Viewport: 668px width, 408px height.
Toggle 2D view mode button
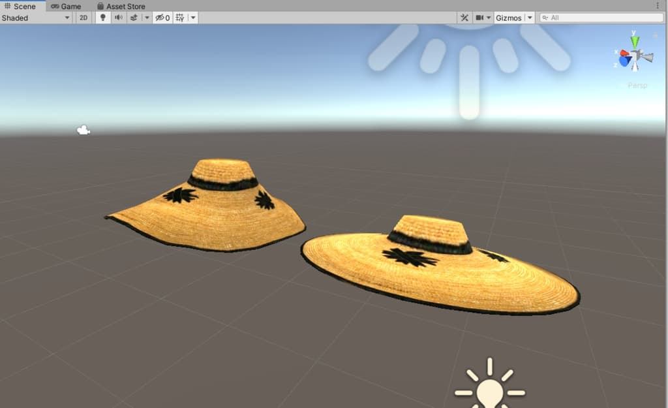tap(83, 18)
